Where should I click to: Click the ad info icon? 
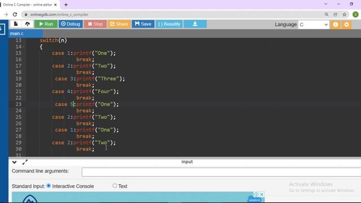[x=256, y=195]
